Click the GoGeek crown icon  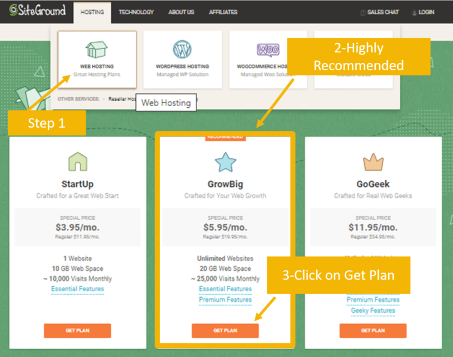click(373, 162)
